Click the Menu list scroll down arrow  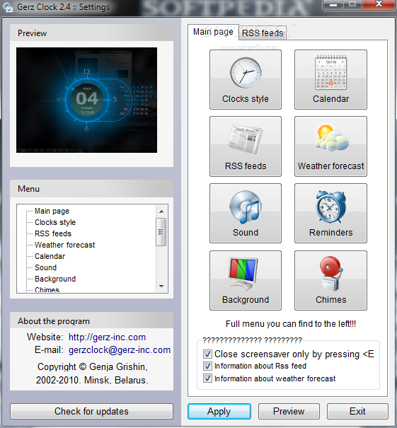point(161,287)
